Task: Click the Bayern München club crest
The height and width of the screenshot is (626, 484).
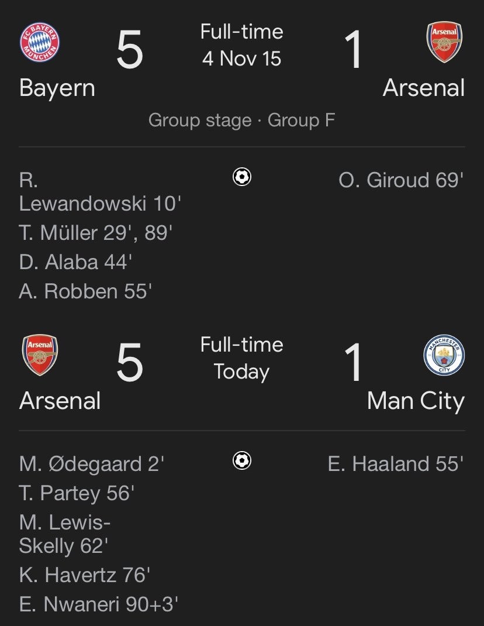Action: (x=40, y=42)
